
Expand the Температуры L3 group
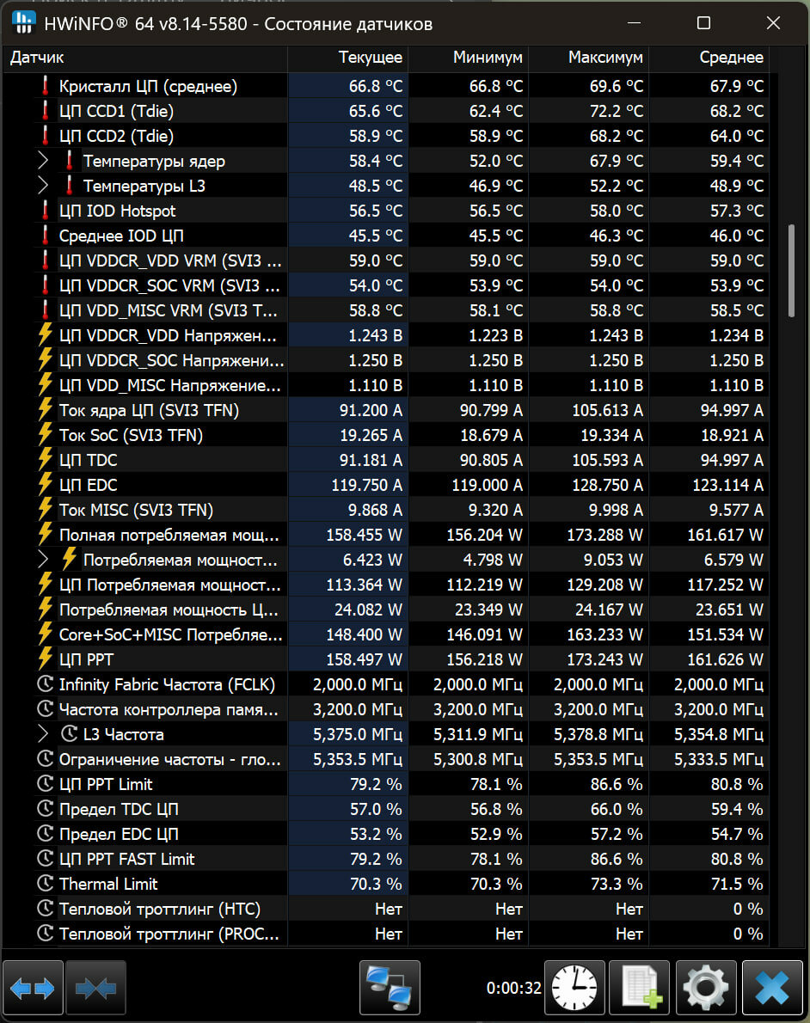point(43,186)
